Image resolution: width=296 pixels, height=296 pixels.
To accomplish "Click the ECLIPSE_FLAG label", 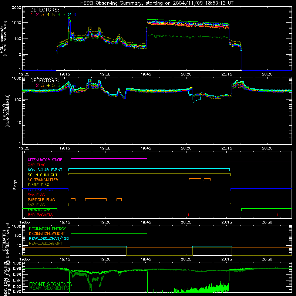I will (40, 190).
